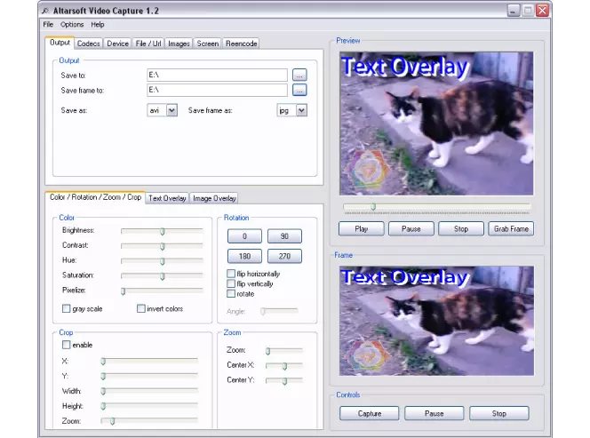Click the Stop button under Preview
The image size is (590, 438).
coord(461,229)
